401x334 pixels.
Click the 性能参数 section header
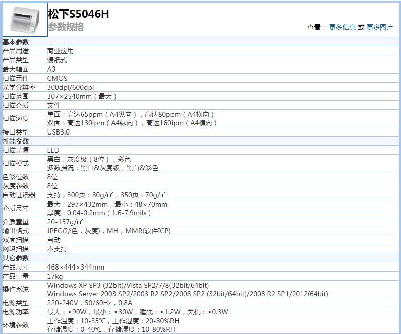click(x=16, y=141)
